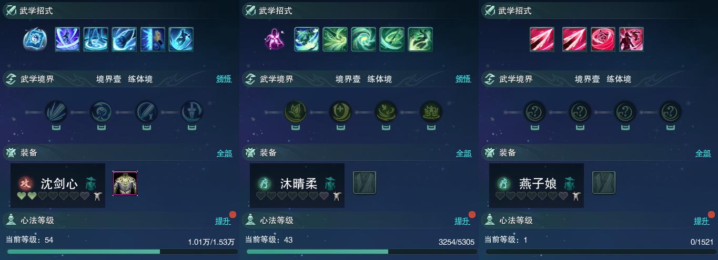Select 沈剑心's wave-kick skill icon

point(181,39)
